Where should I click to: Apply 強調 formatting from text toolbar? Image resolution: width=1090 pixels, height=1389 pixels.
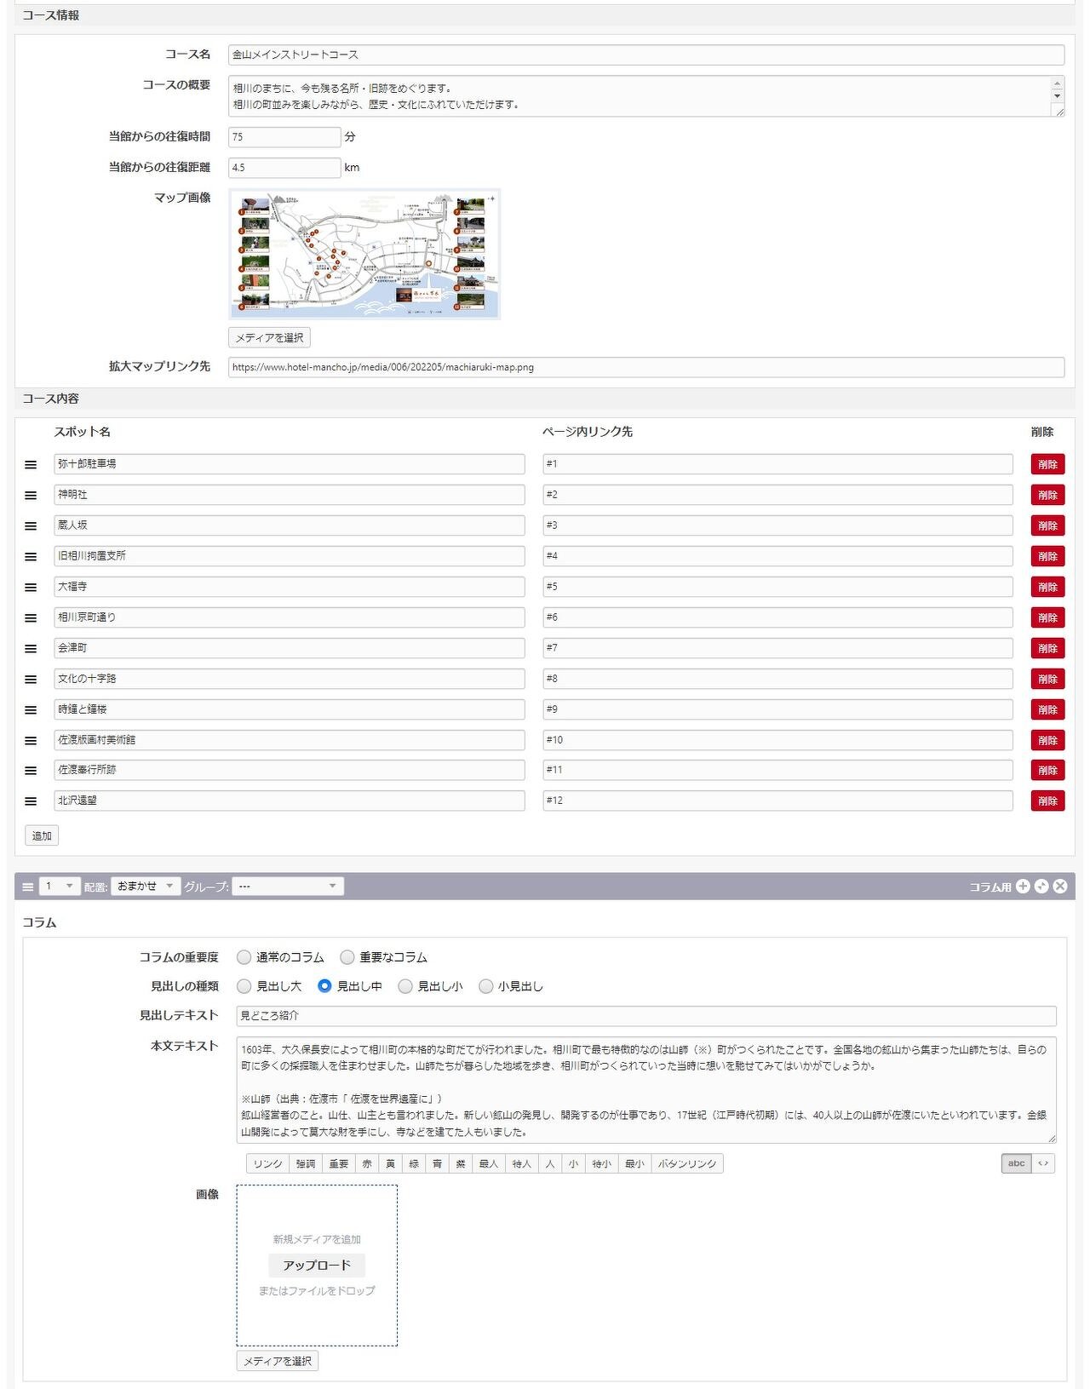[x=306, y=1164]
